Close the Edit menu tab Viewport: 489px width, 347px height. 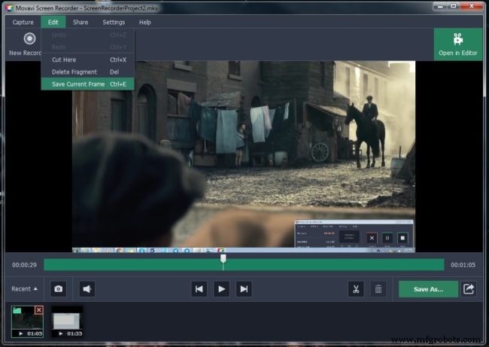53,22
